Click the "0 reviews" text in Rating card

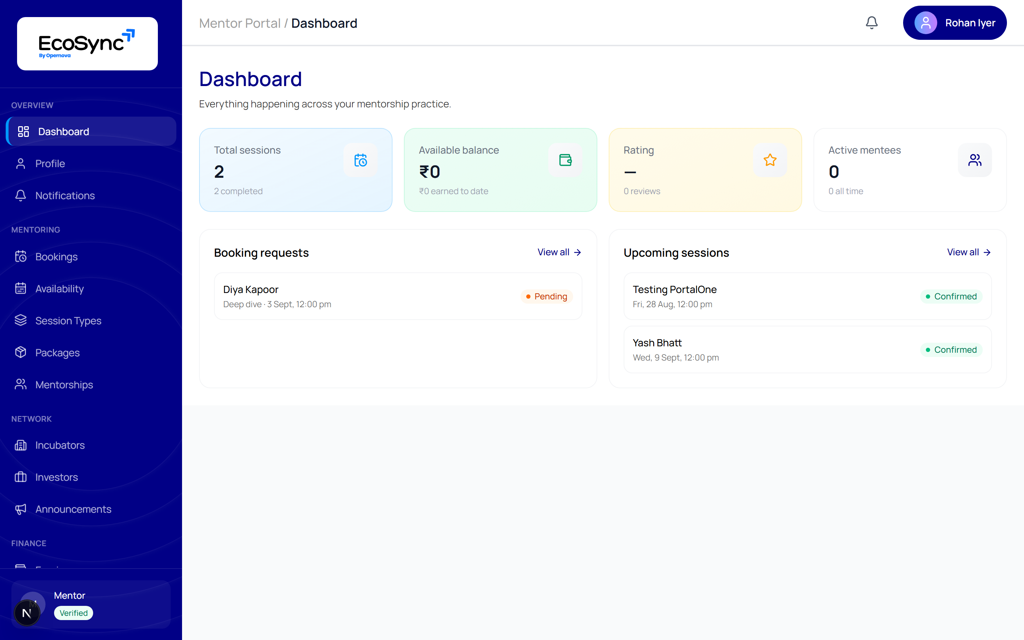click(642, 191)
